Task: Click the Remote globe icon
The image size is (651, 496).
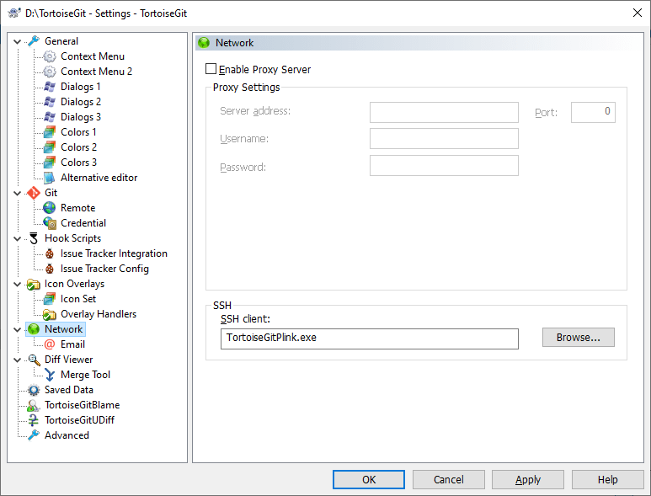Action: 50,208
